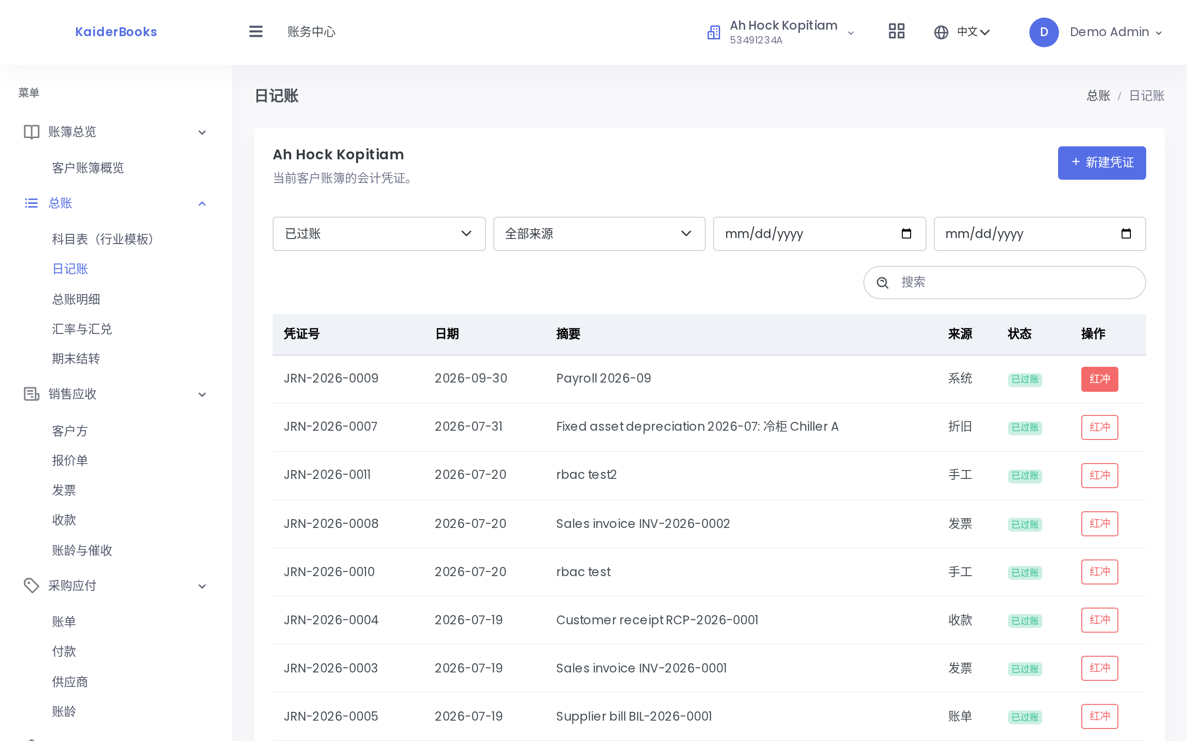Viewport: 1187px width, 741px height.
Task: Click 红冲 for JRN-2026-0005
Action: pyautogui.click(x=1099, y=716)
